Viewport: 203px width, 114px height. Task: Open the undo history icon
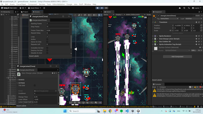point(184,8)
